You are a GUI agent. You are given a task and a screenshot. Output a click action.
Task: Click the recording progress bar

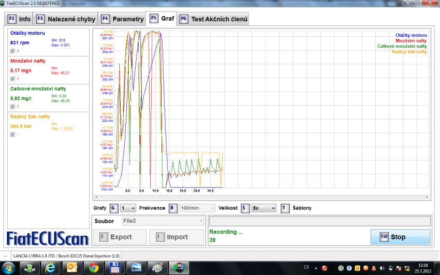click(319, 221)
